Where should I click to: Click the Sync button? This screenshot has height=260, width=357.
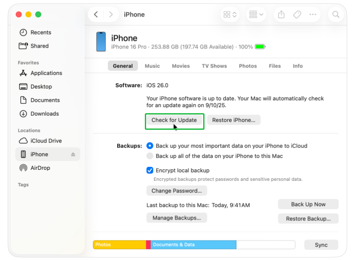click(x=321, y=245)
